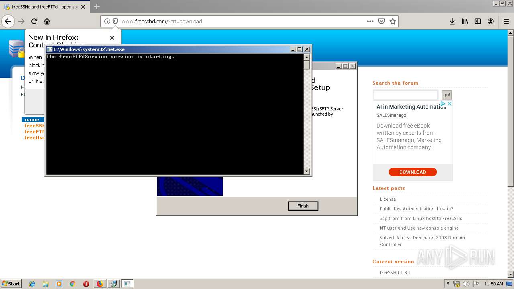The image size is (514, 289).
Task: Switch to console window taskbar button
Action: pyautogui.click(x=127, y=284)
